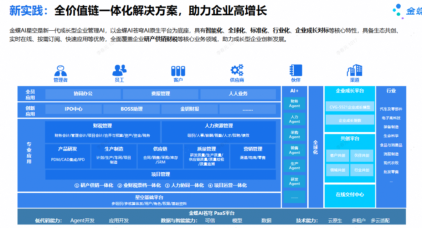Click the 采购 Agent tile
Viewport: 422px width, 228px height.
coord(294,135)
